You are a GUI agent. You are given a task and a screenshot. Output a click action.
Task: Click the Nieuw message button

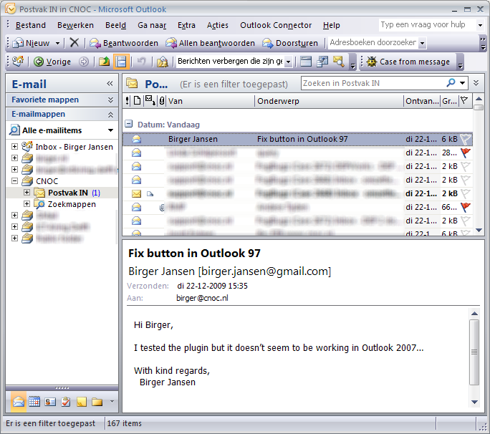(x=32, y=43)
